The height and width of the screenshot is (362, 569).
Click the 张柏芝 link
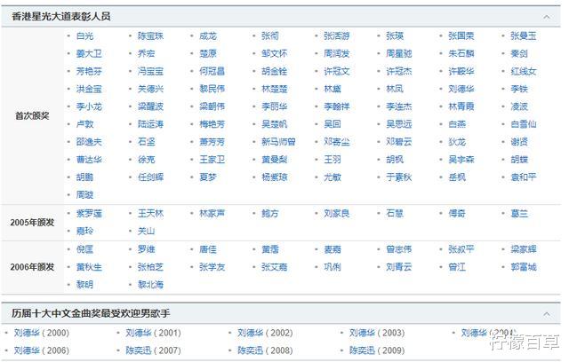[x=150, y=267]
